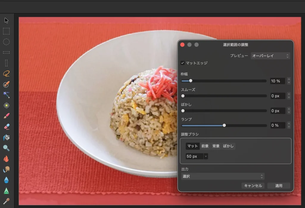
Task: Pick the Flood Select magic wand tool
Action: [x=6, y=95]
